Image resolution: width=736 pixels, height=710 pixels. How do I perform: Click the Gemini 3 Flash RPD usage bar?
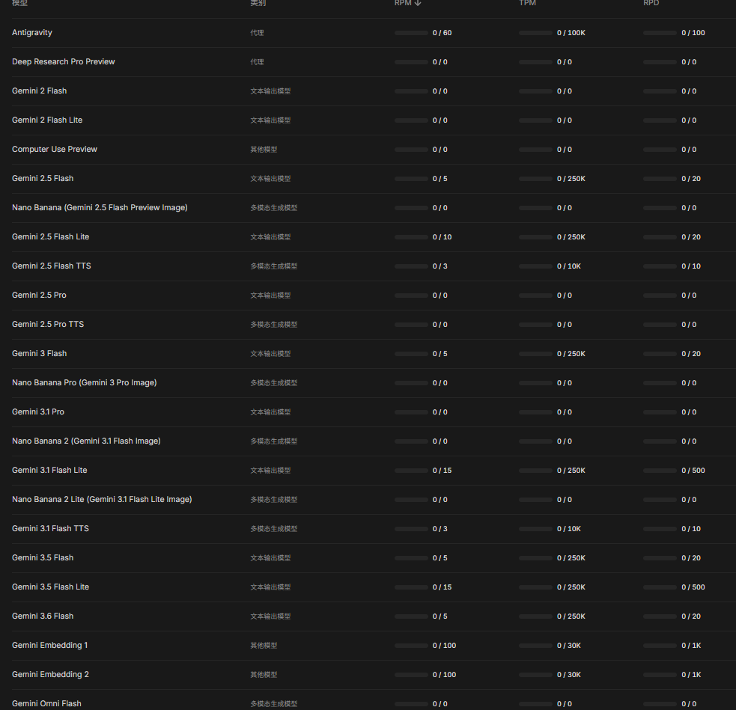[660, 354]
